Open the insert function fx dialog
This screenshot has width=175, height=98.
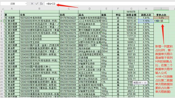click(41, 4)
